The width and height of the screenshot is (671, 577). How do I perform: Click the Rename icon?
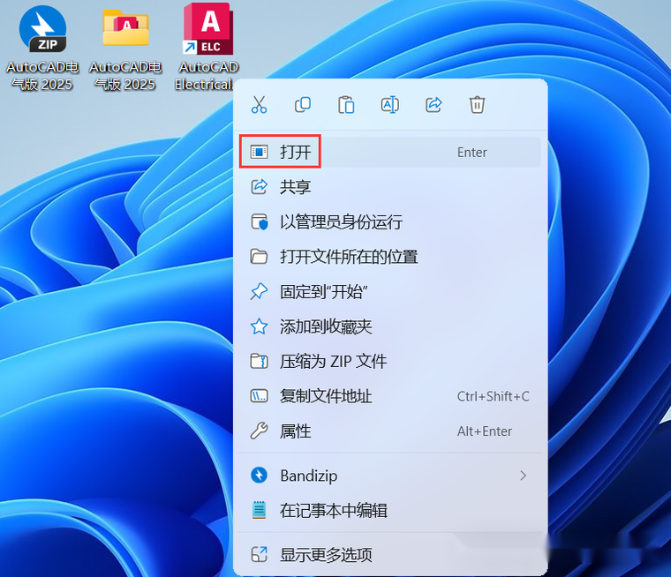pyautogui.click(x=390, y=105)
